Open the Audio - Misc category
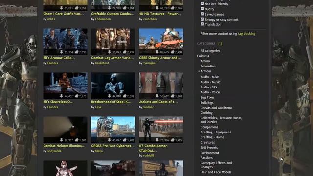This screenshot has height=176, width=313. (209, 77)
